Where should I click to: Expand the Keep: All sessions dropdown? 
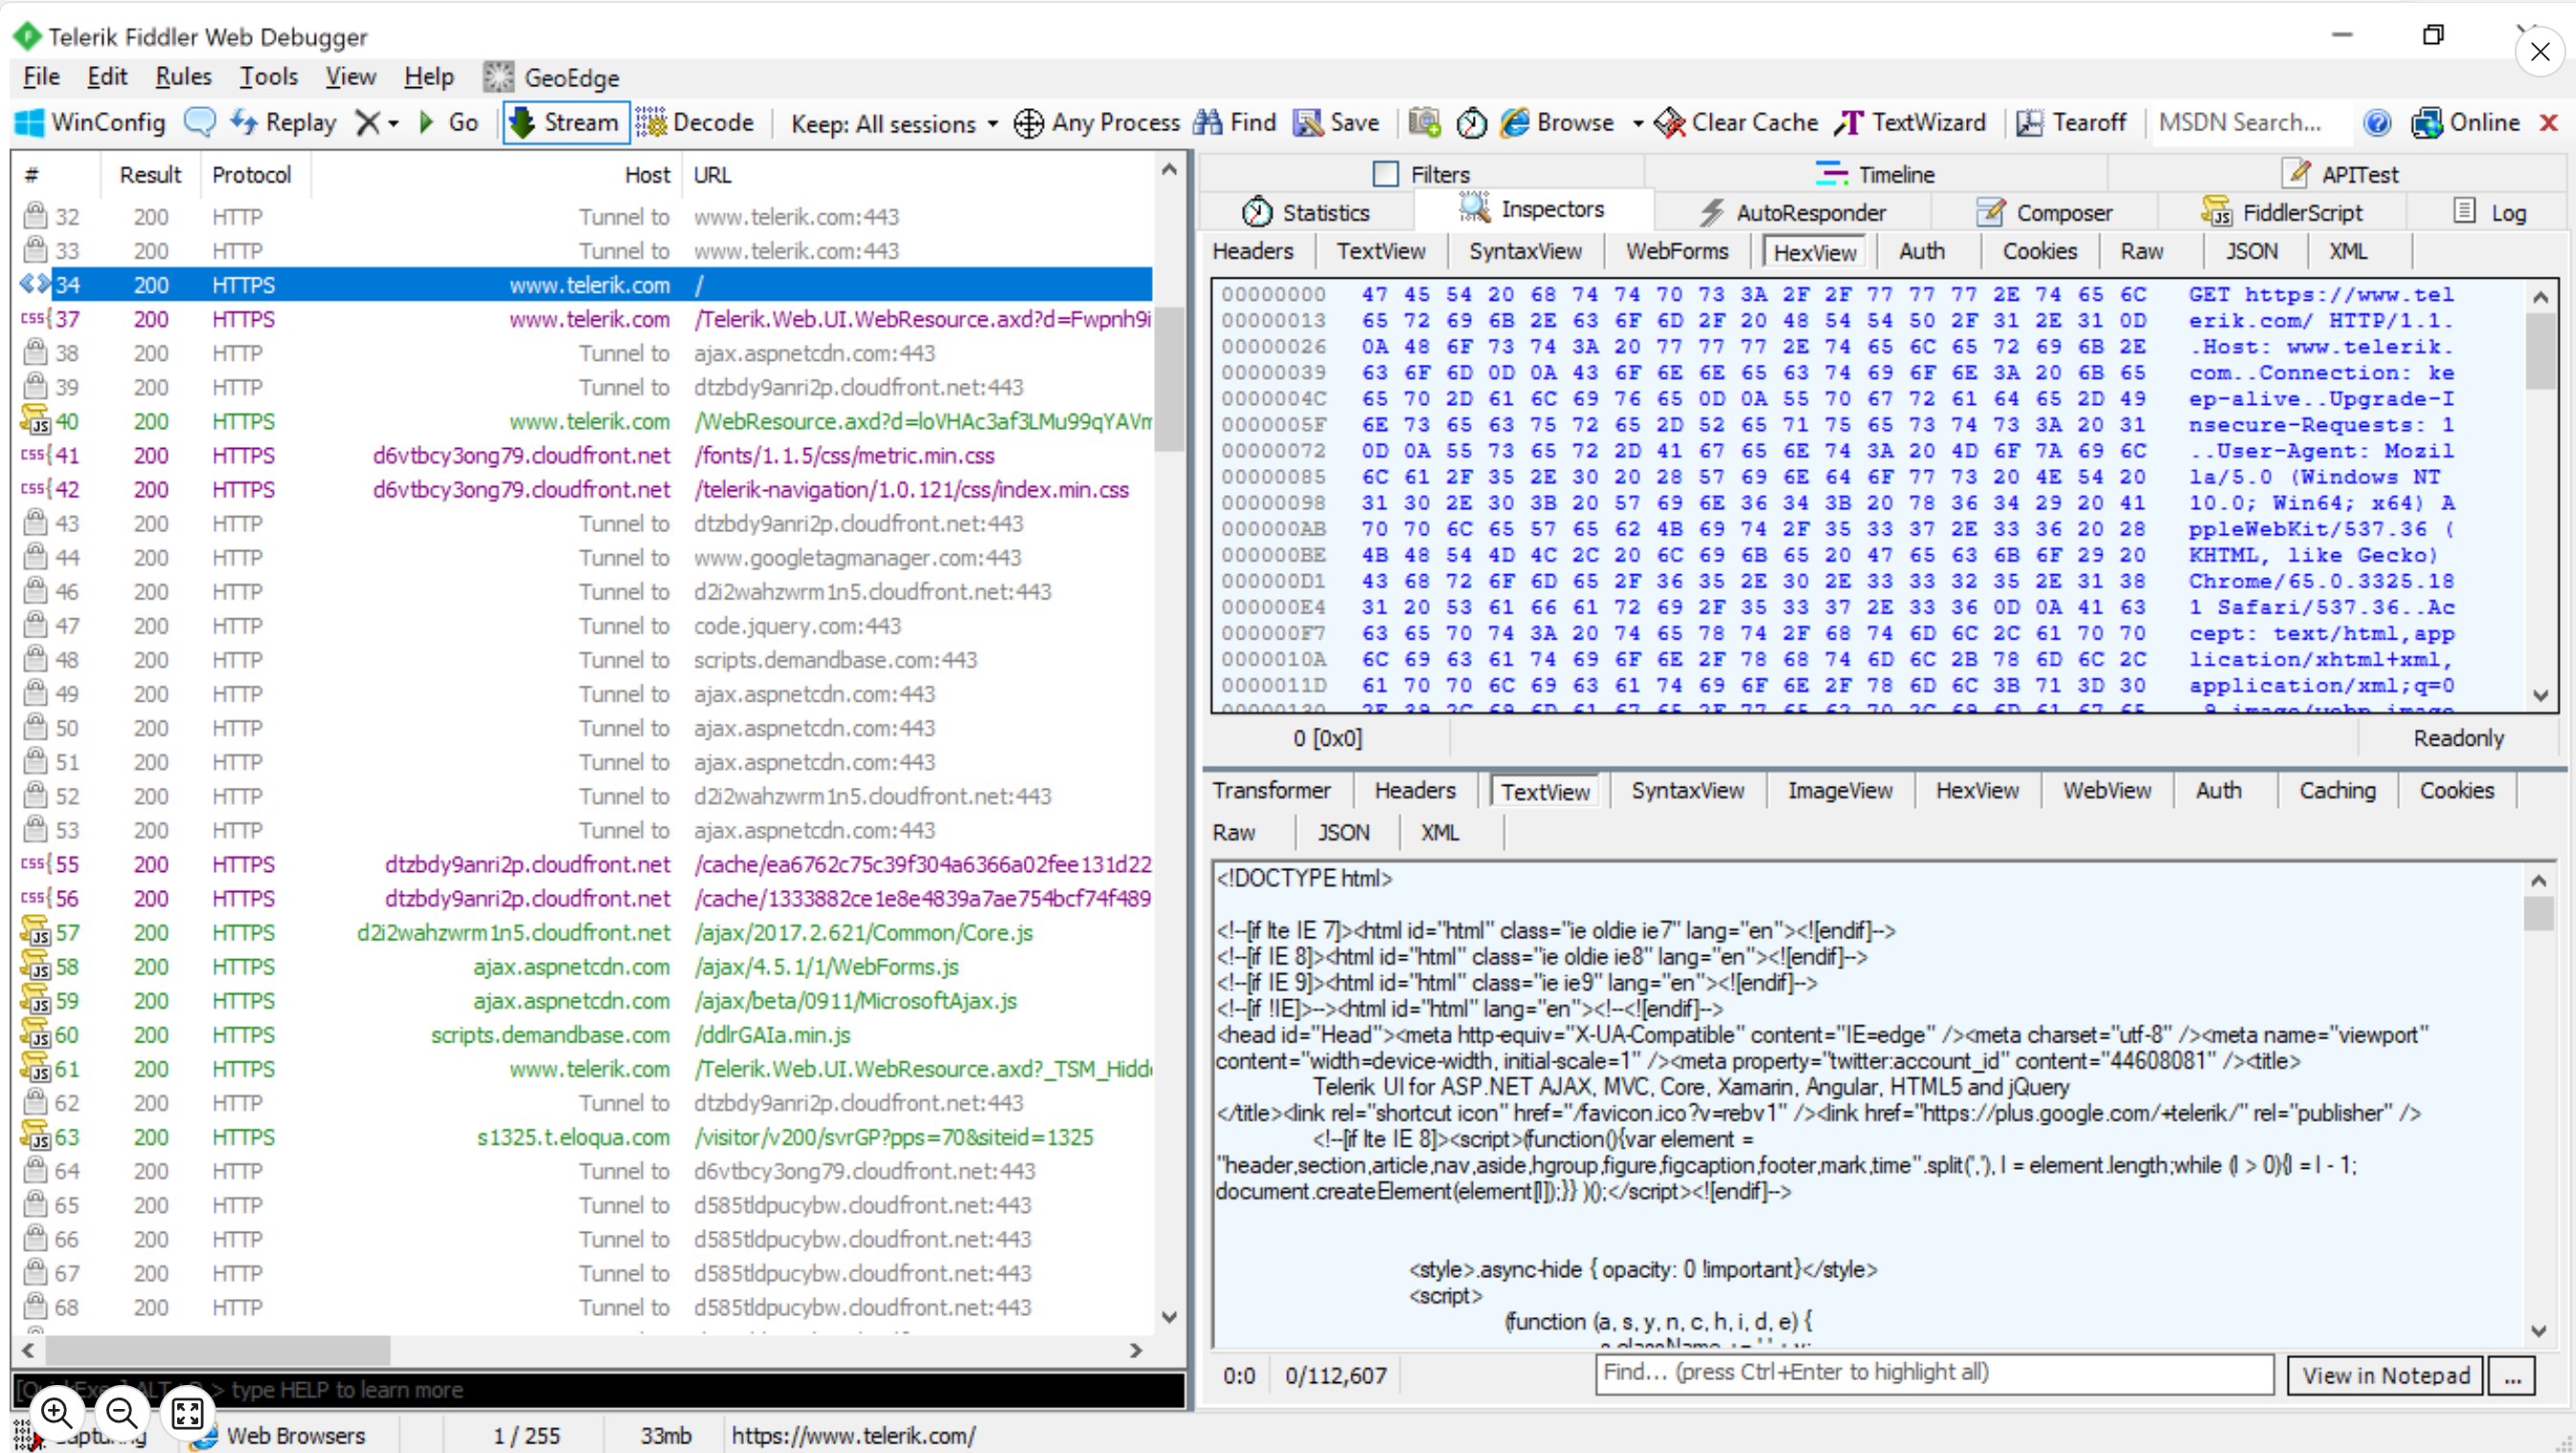[893, 123]
